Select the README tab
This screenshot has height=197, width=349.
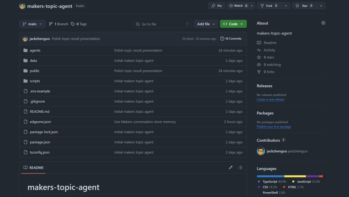coord(33,168)
